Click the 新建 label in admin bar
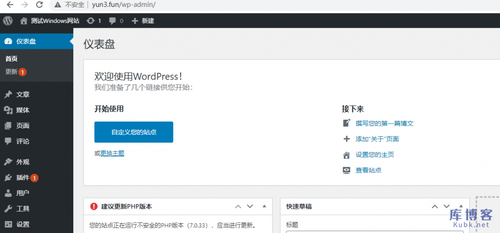 (x=148, y=21)
